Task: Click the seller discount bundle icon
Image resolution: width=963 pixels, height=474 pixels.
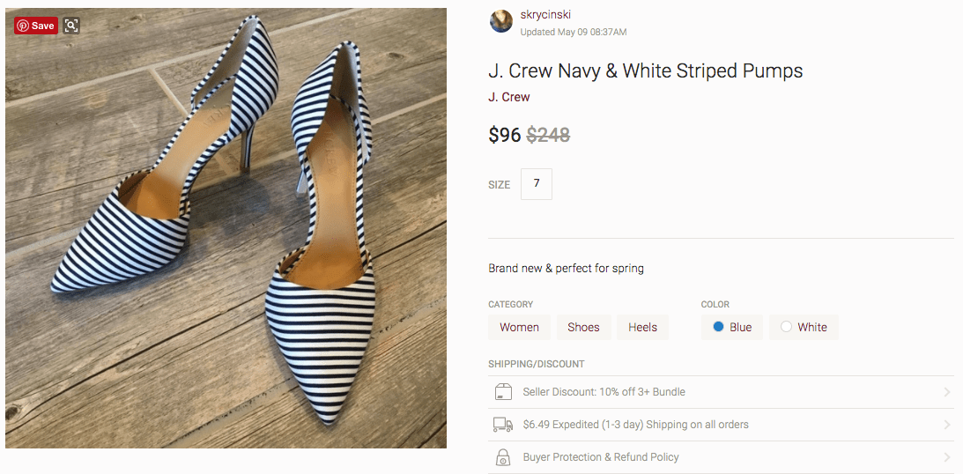Action: tap(503, 392)
